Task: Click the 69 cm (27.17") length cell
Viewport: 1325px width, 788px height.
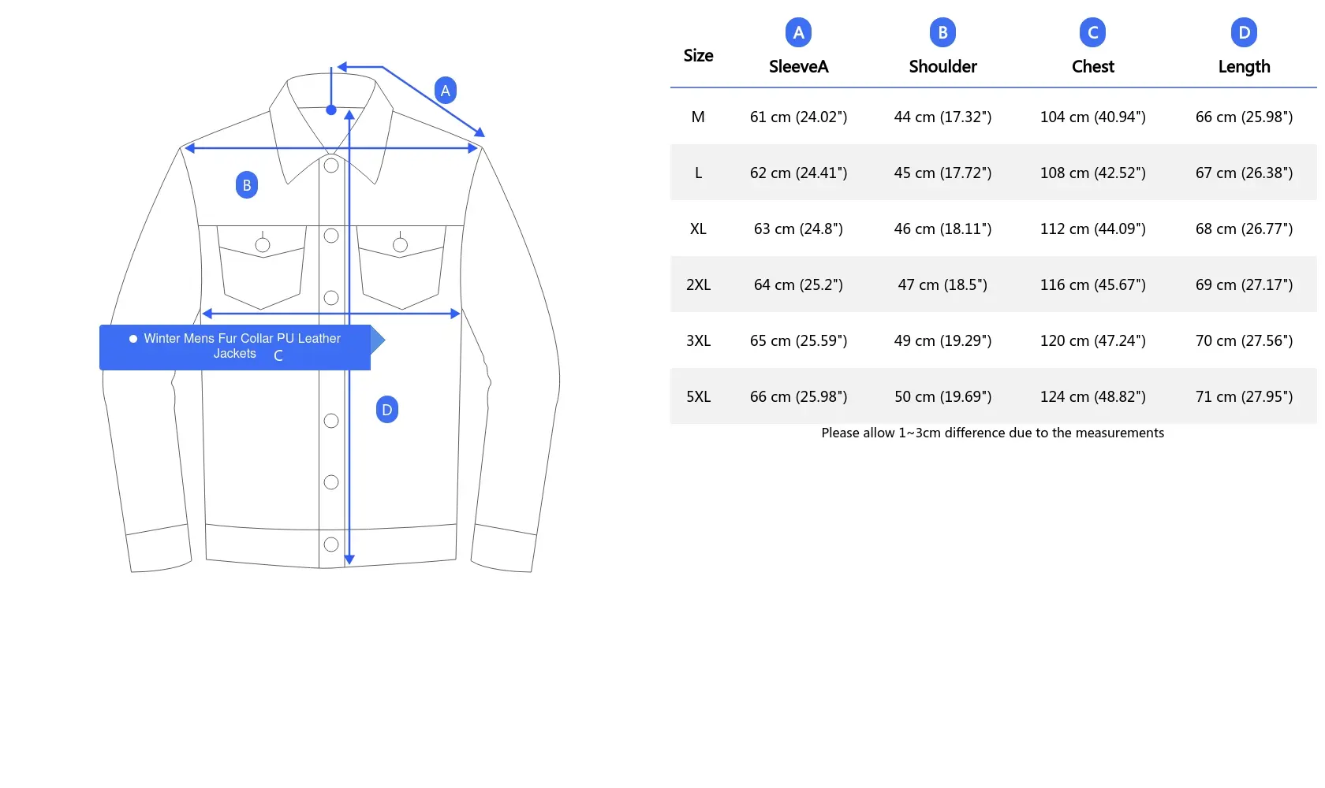Action: [x=1244, y=284]
